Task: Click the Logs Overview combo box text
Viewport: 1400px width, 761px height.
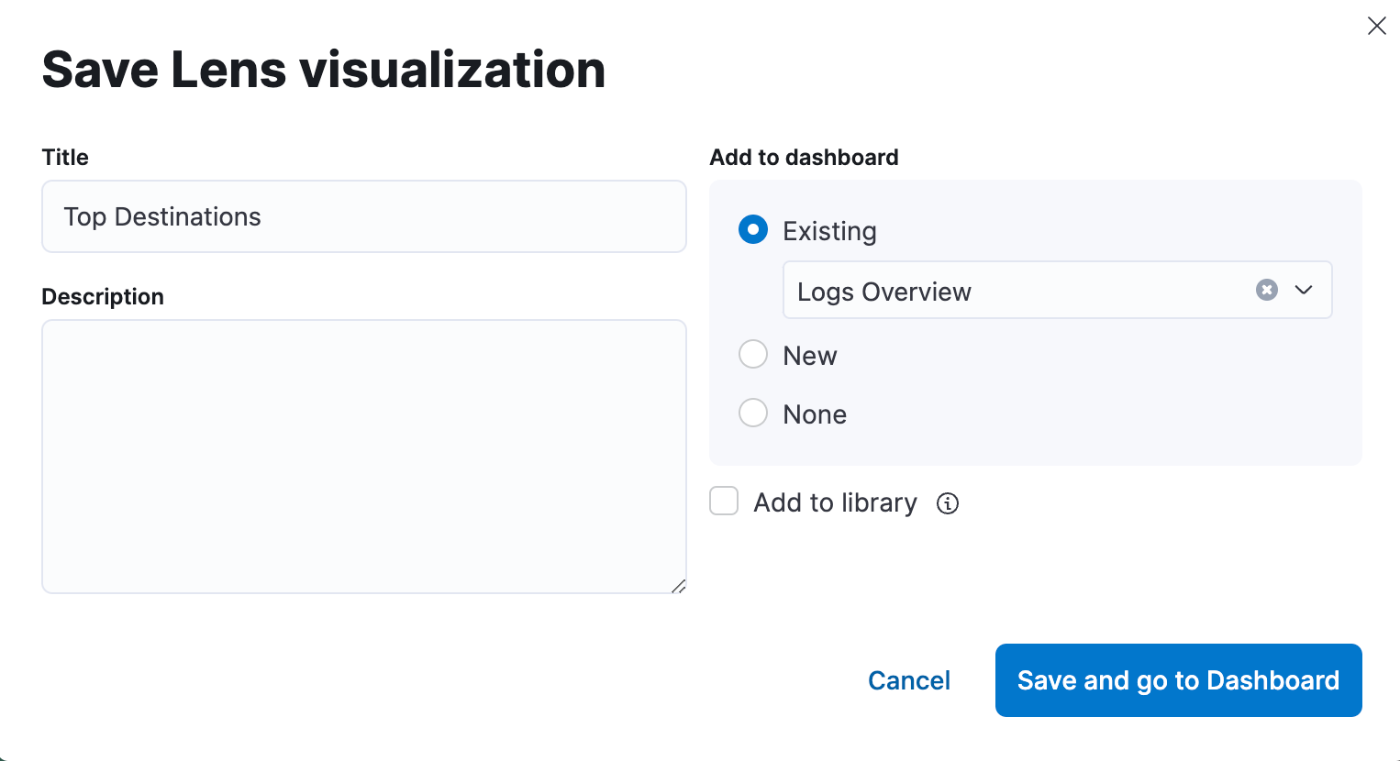Action: point(884,292)
